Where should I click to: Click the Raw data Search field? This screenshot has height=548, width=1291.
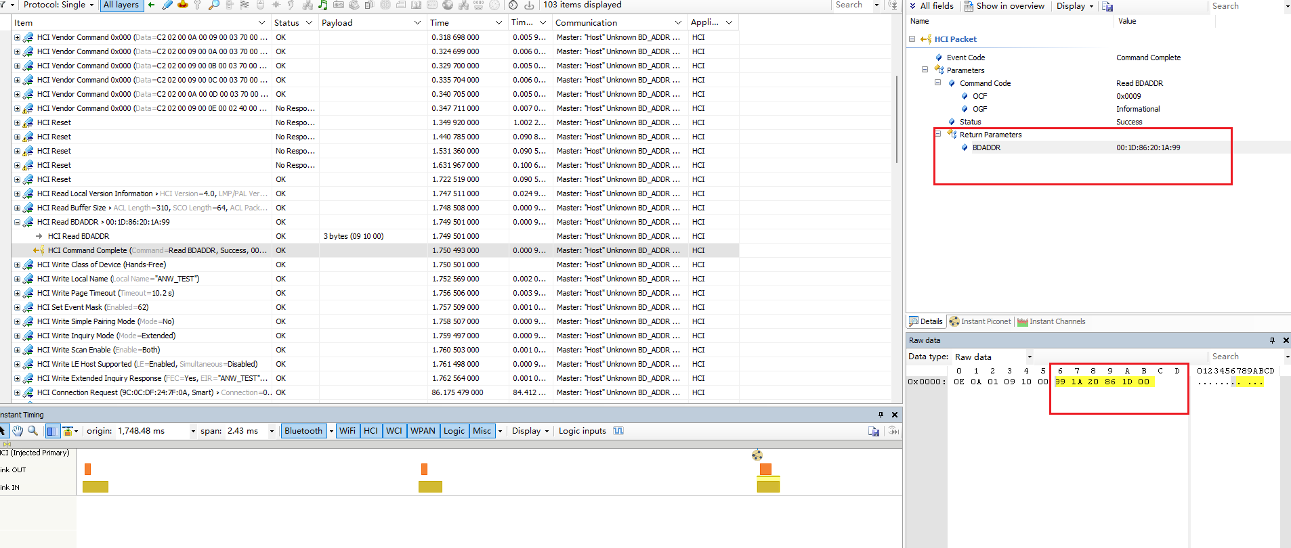(x=1246, y=357)
